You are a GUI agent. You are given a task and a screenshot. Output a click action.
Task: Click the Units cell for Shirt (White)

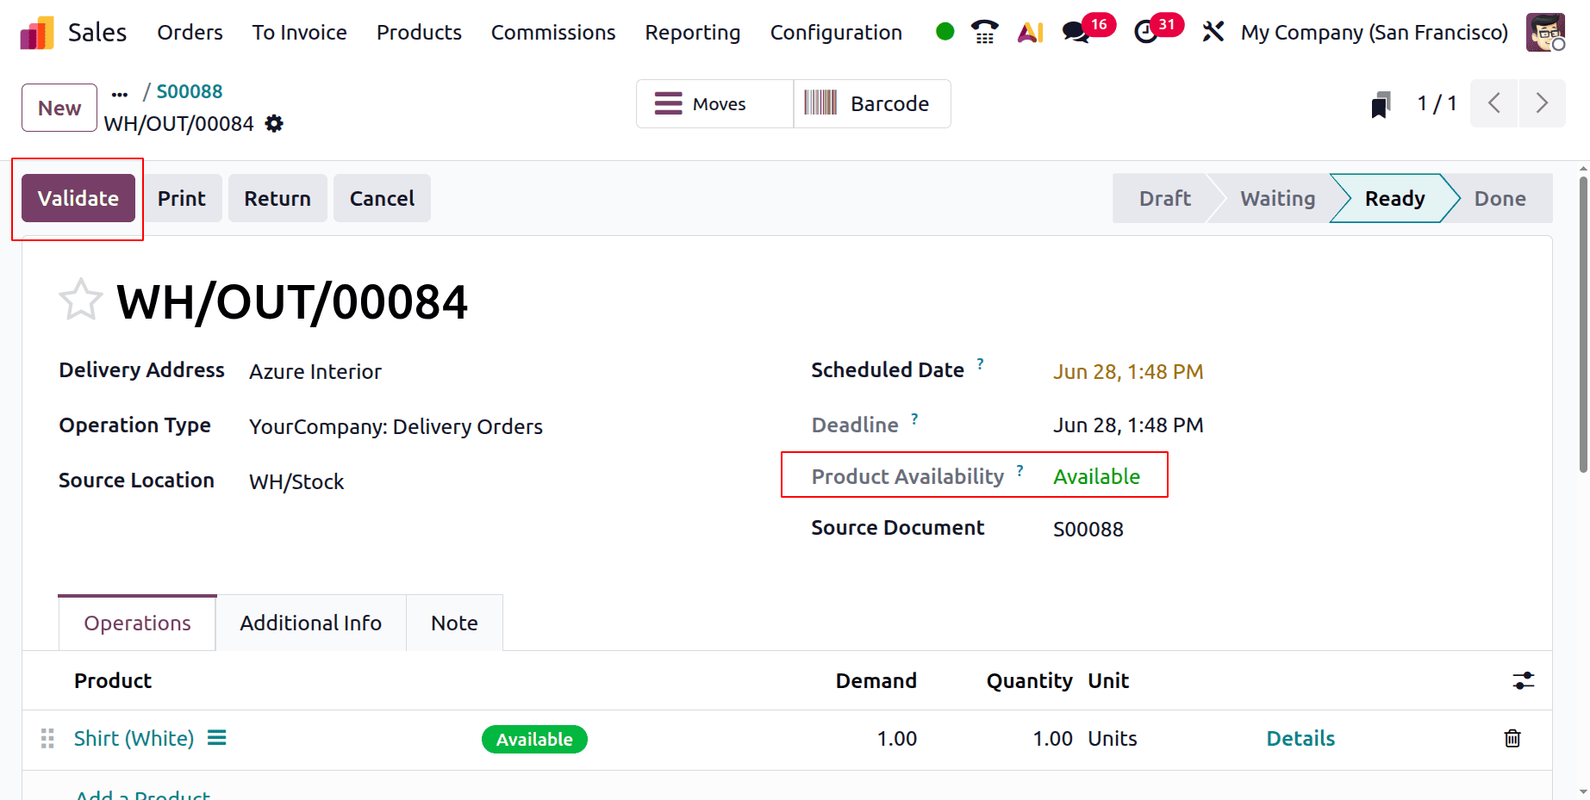(1113, 738)
